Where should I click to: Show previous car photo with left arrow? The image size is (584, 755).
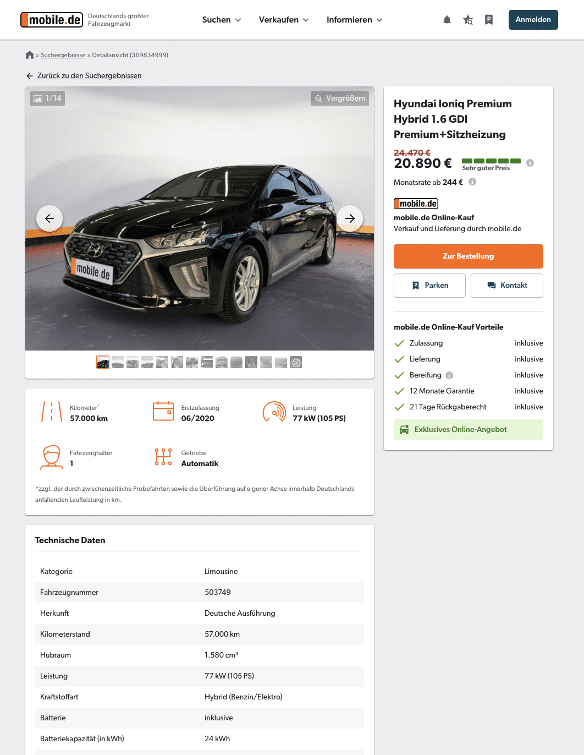pyautogui.click(x=49, y=218)
